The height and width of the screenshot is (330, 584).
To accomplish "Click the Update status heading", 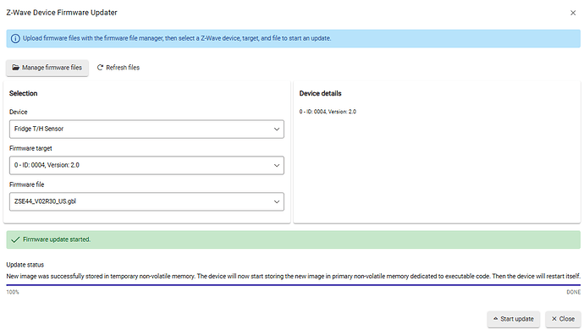I will click(25, 265).
